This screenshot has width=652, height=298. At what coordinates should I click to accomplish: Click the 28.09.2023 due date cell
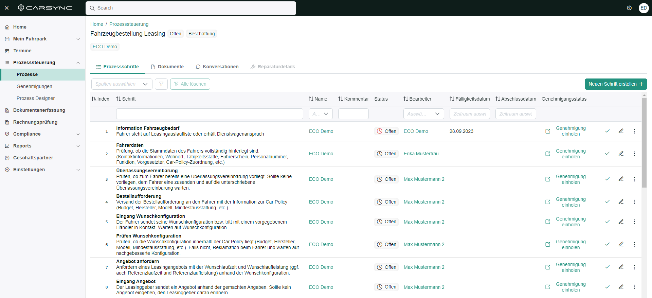461,131
